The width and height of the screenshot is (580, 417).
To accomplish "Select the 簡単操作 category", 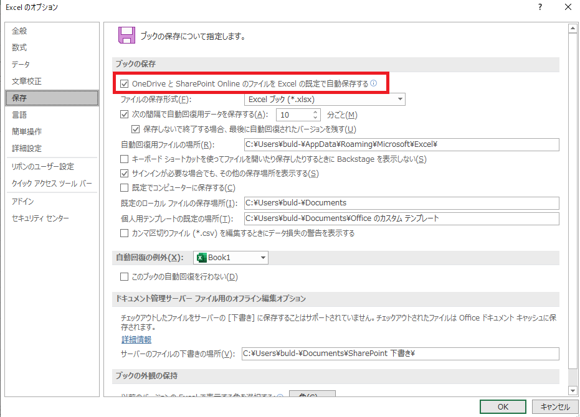I will click(x=52, y=131).
